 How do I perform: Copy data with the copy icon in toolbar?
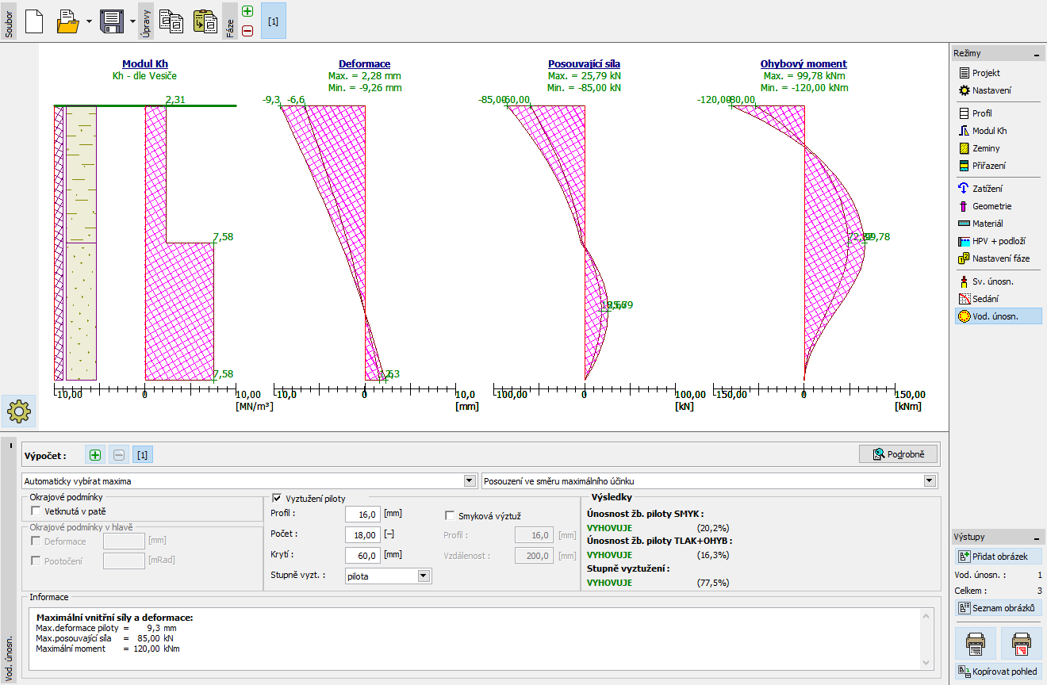point(171,21)
